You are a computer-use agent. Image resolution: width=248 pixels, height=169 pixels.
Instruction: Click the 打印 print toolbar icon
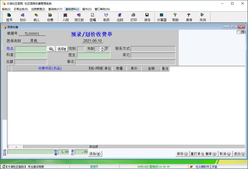click(134, 17)
